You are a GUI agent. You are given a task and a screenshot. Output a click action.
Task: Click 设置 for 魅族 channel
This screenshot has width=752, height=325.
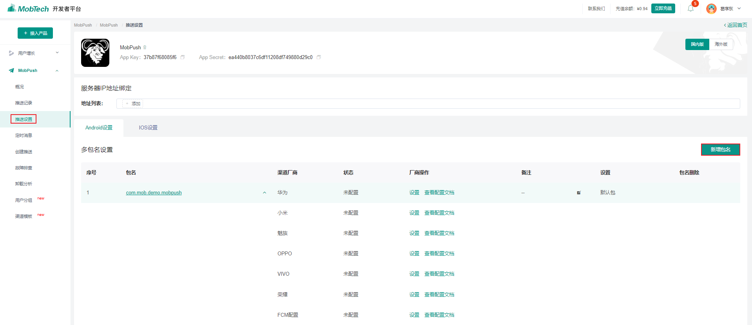(x=414, y=233)
